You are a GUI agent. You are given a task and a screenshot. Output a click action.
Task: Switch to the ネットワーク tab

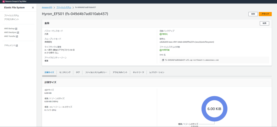click(138, 72)
